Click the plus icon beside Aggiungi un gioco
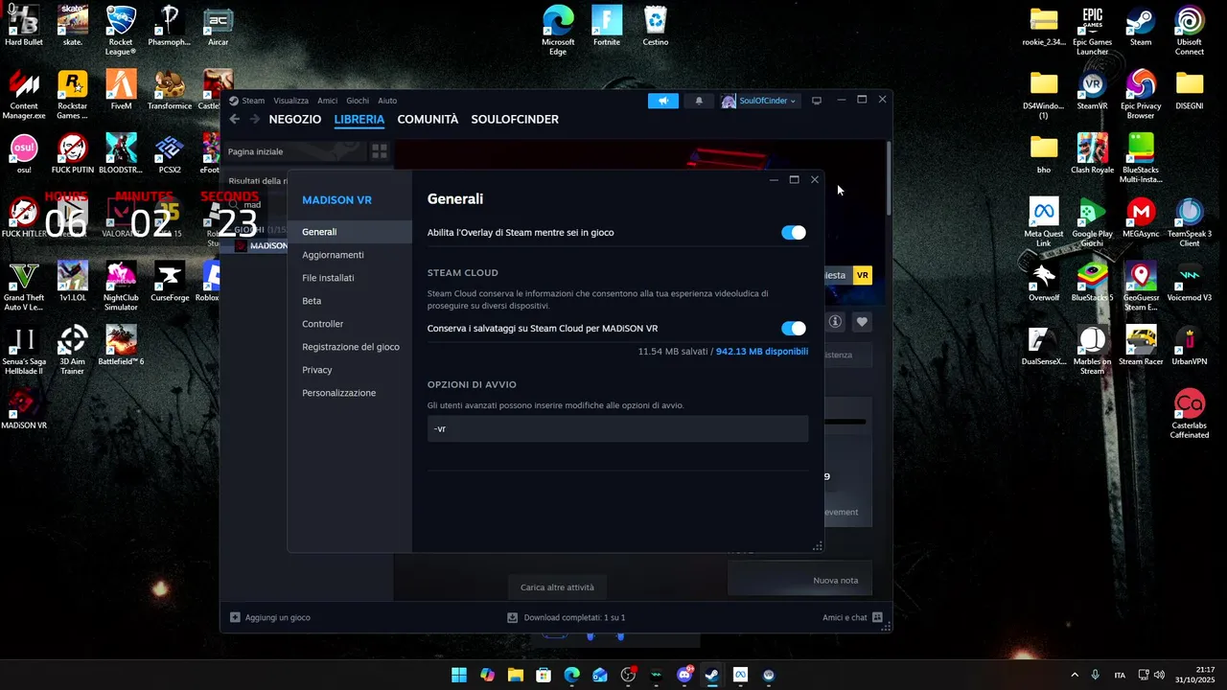 pos(235,617)
